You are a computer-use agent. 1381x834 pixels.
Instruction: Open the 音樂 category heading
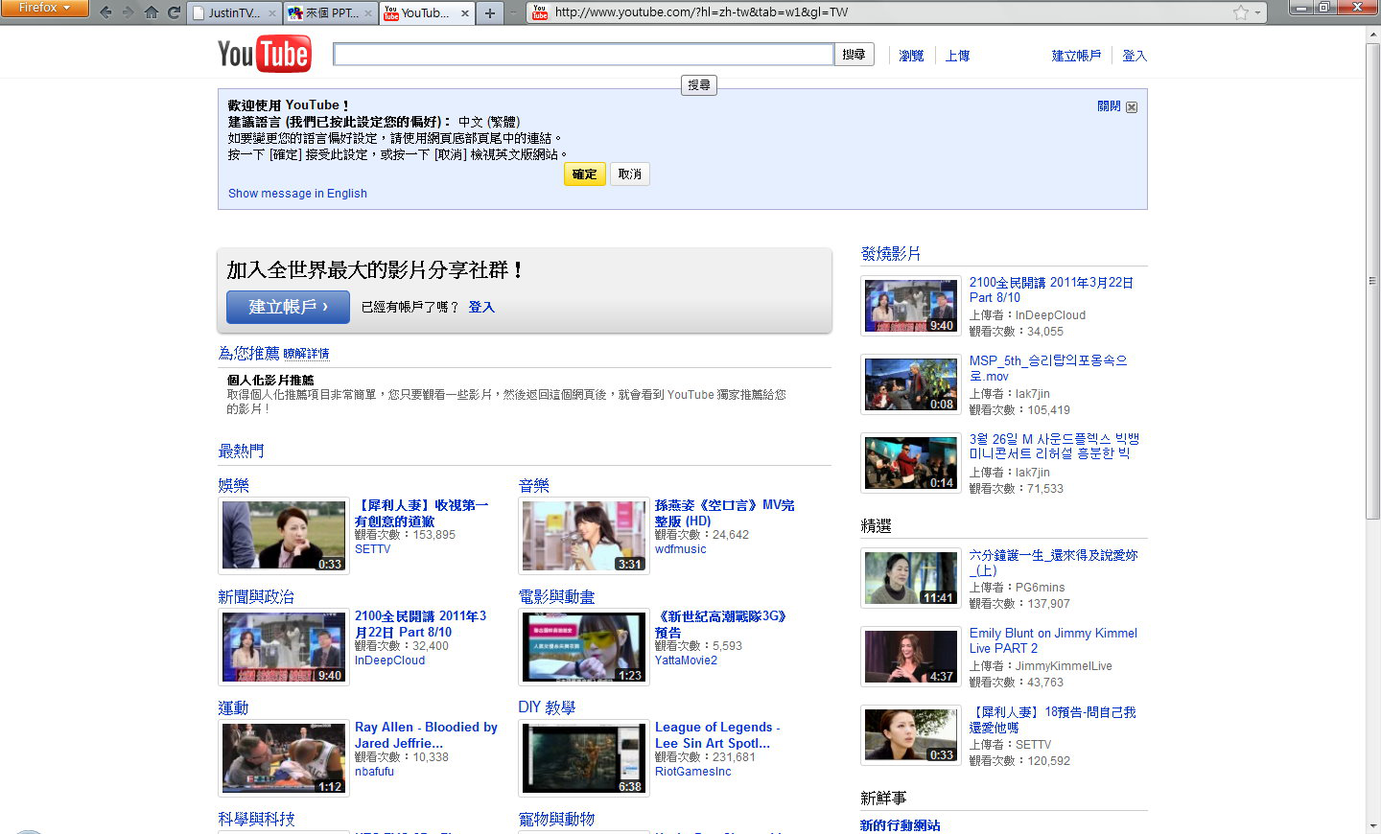click(534, 486)
